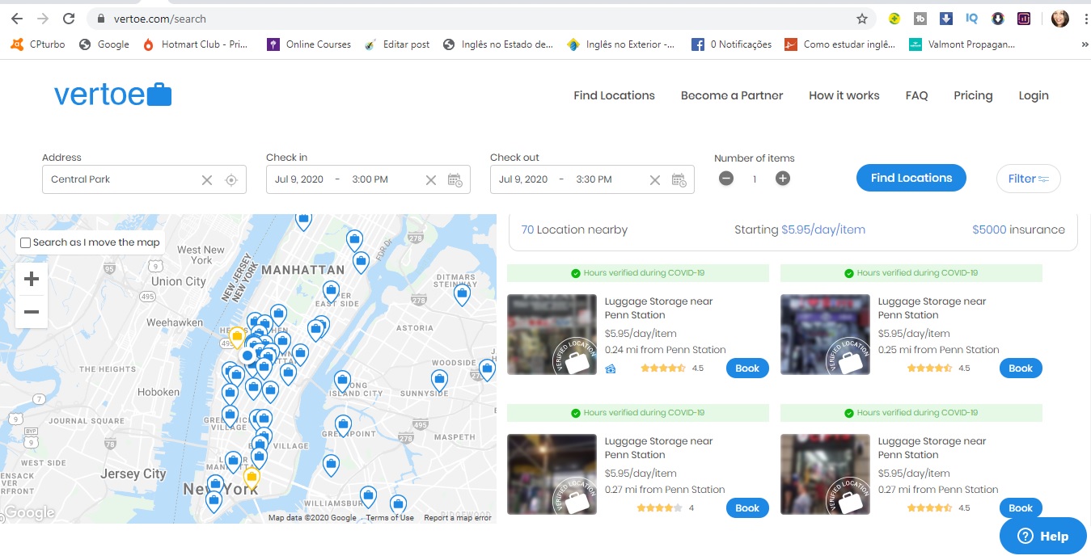
Task: Book the 0.24 mi Penn Station location
Action: click(x=746, y=368)
